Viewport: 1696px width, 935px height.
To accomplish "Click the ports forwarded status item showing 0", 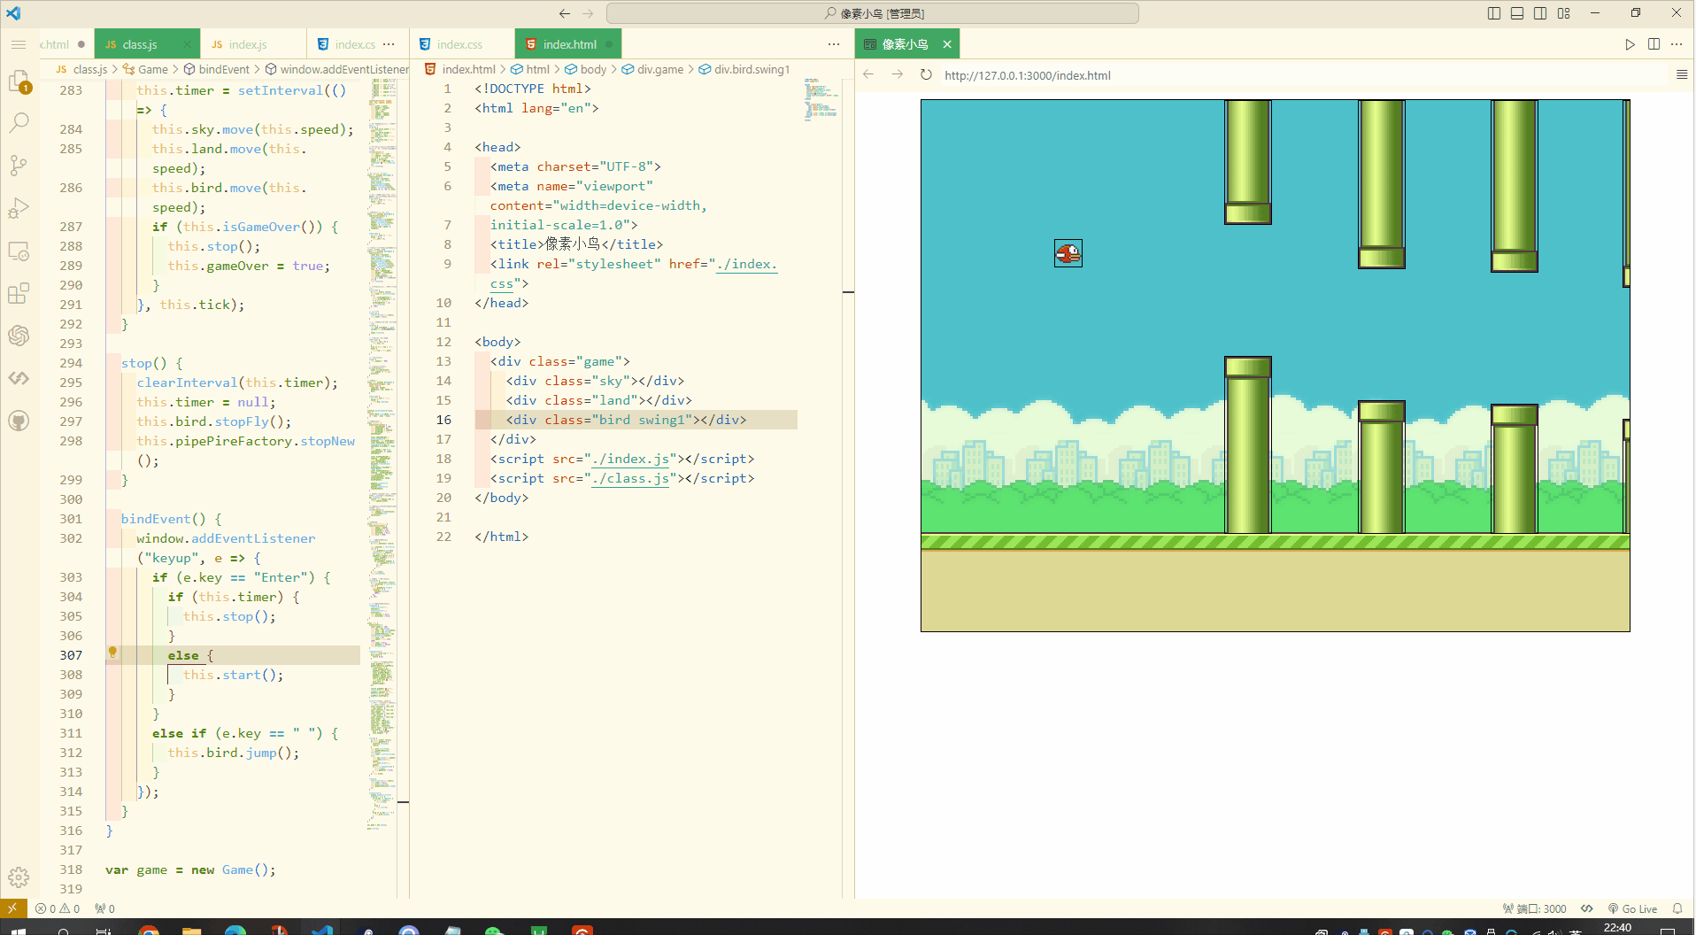I will (x=105, y=908).
